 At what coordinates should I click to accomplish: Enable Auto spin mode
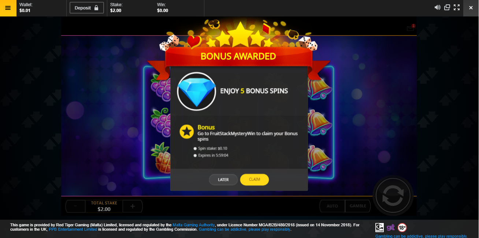[332, 206]
